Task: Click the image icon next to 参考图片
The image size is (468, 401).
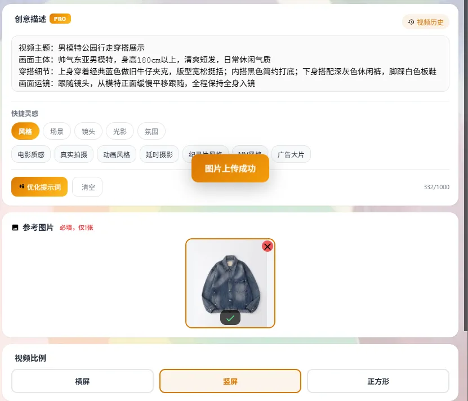Action: (15, 228)
